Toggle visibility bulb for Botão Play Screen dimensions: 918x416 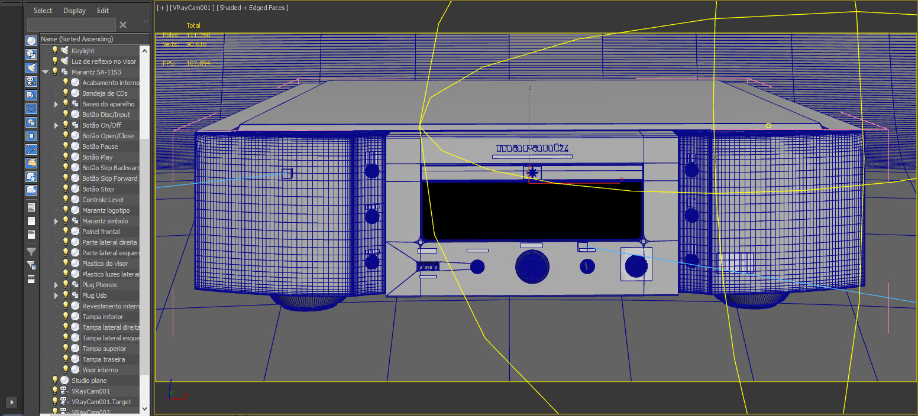coord(66,157)
